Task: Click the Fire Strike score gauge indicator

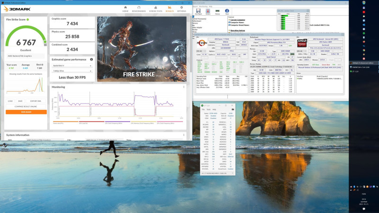Action: pyautogui.click(x=45, y=42)
